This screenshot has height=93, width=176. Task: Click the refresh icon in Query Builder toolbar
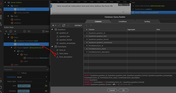[64, 25]
